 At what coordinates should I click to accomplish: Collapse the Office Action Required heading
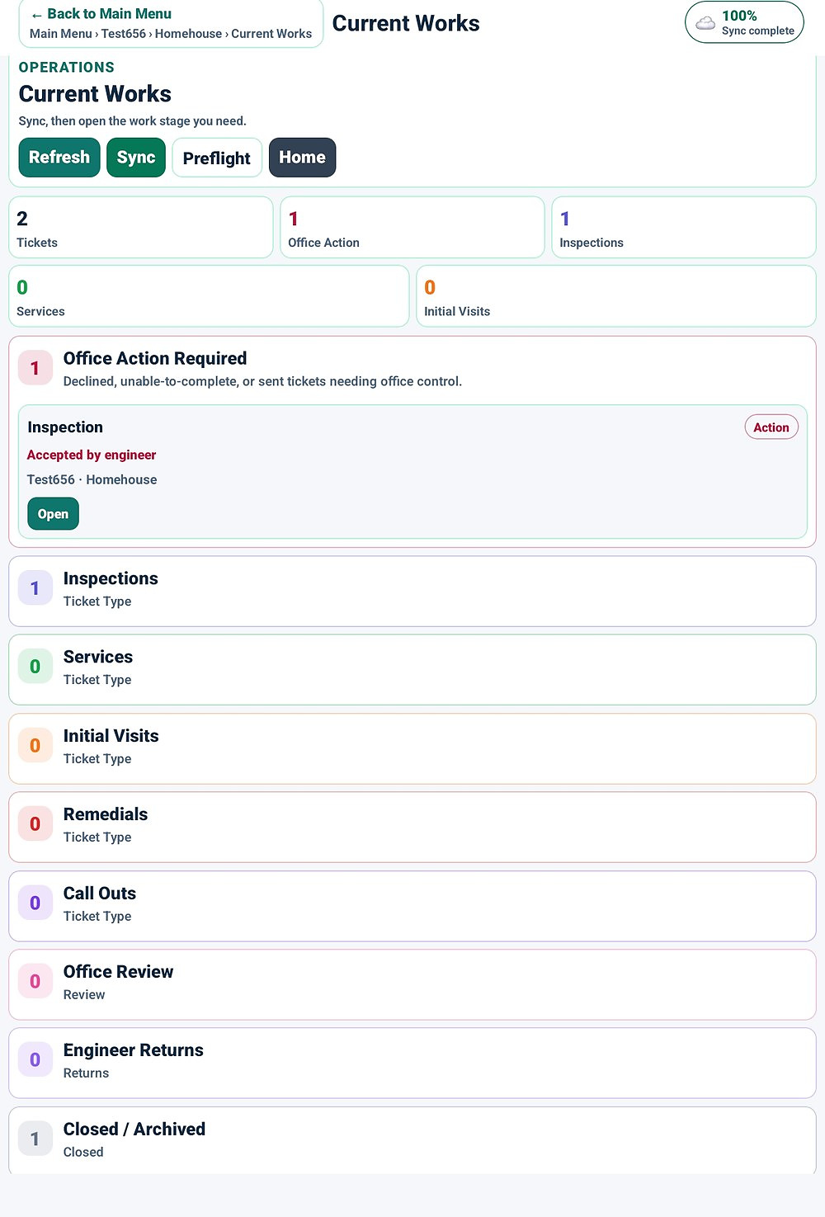point(155,358)
